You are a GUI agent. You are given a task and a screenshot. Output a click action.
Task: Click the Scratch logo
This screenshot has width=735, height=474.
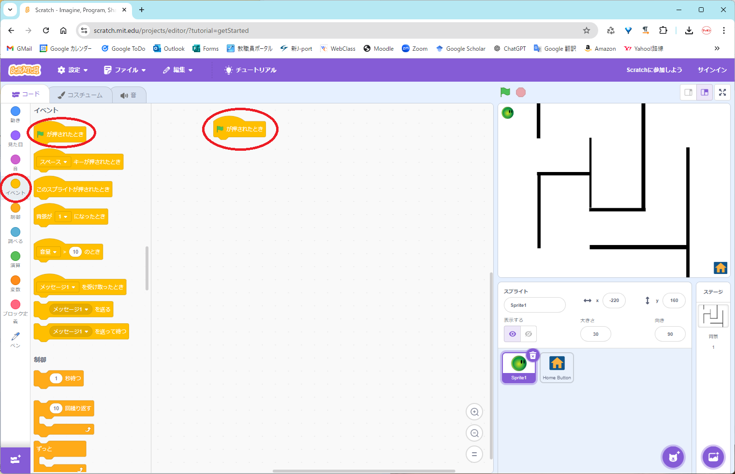point(25,70)
